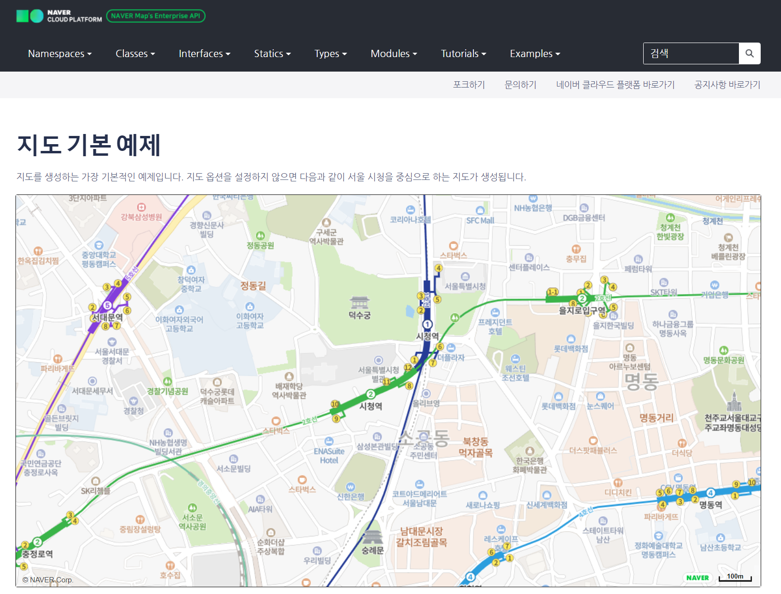Viewport: 781px width, 594px height.
Task: Click the 명동역 line 4 station marker
Action: pyautogui.click(x=710, y=493)
